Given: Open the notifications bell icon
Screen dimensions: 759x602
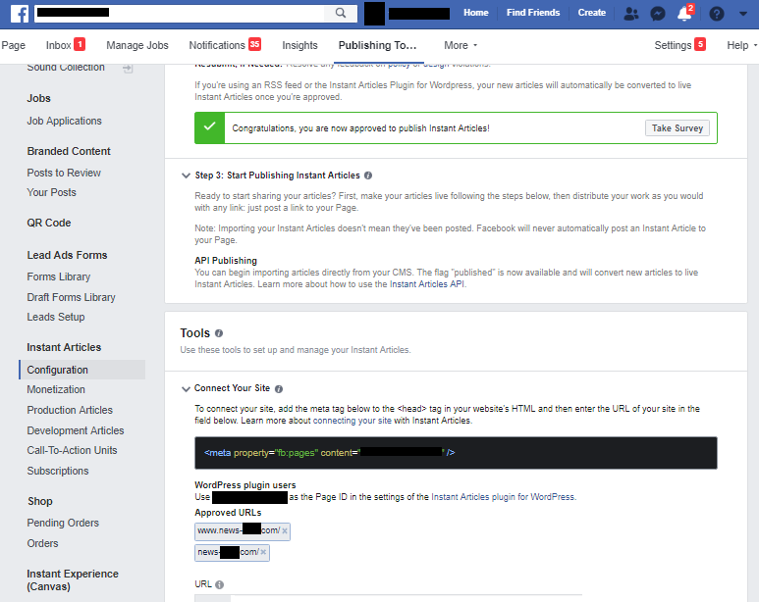Looking at the screenshot, I should coord(685,13).
